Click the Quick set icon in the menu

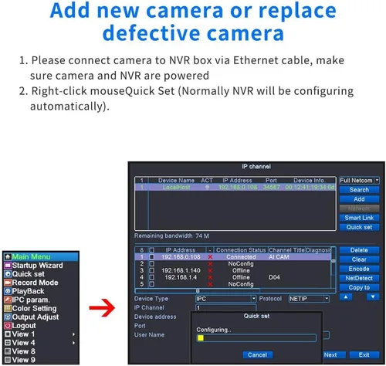(8, 274)
